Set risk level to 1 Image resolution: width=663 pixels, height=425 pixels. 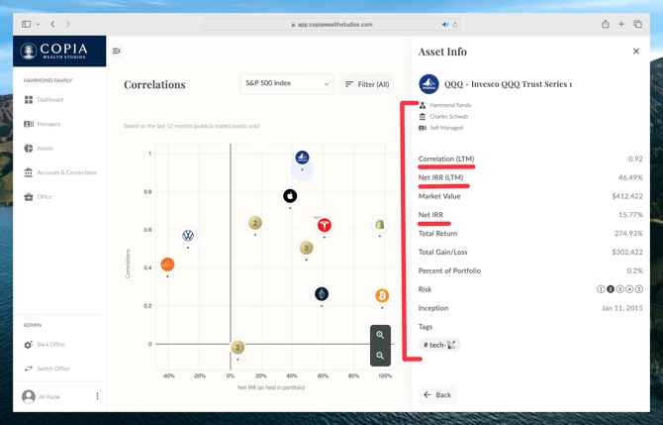[601, 289]
